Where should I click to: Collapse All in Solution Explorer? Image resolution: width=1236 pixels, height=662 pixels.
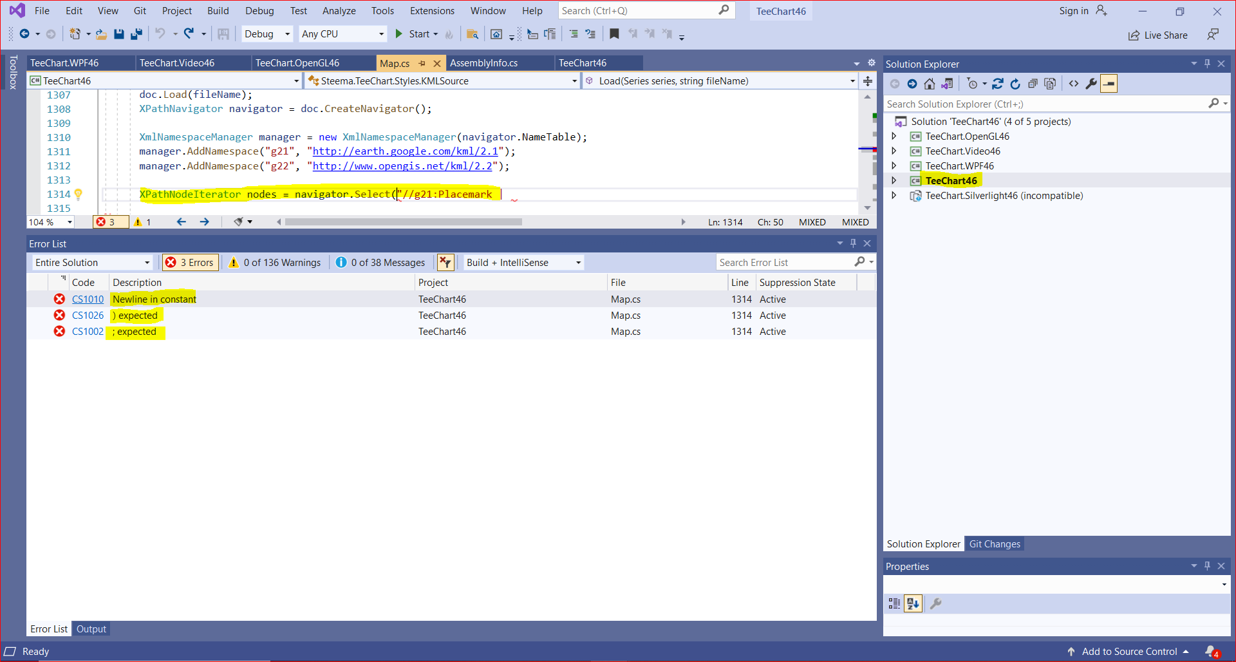pyautogui.click(x=1033, y=84)
